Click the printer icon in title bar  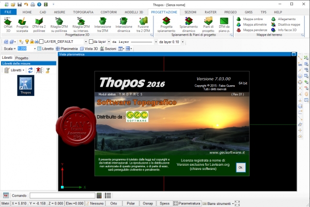(x=33, y=4)
